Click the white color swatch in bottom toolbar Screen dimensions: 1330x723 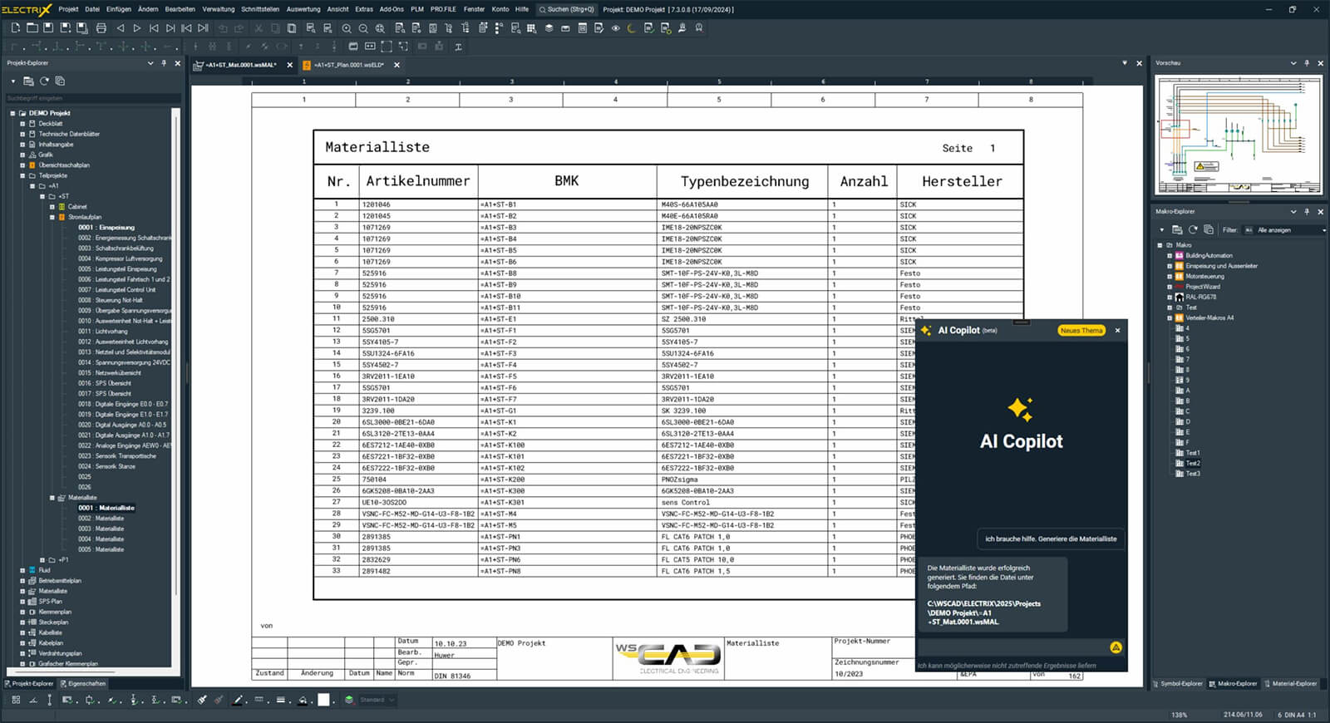323,700
